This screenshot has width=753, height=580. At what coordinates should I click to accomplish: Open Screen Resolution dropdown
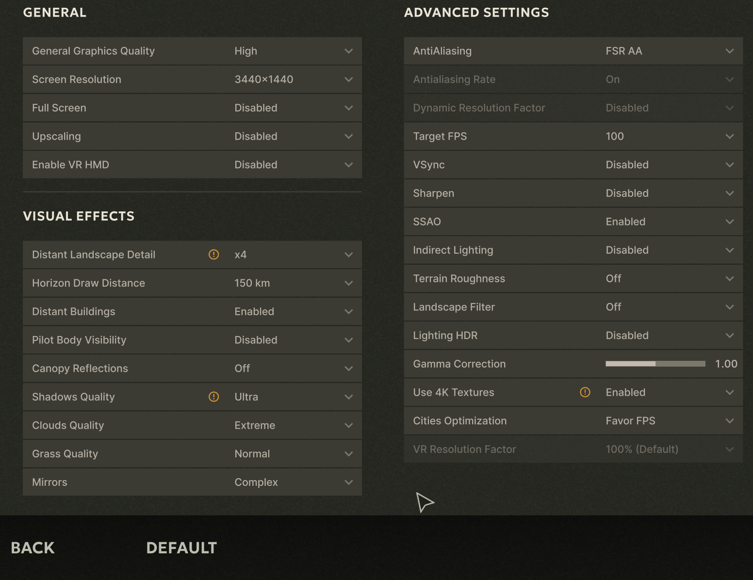coord(192,80)
